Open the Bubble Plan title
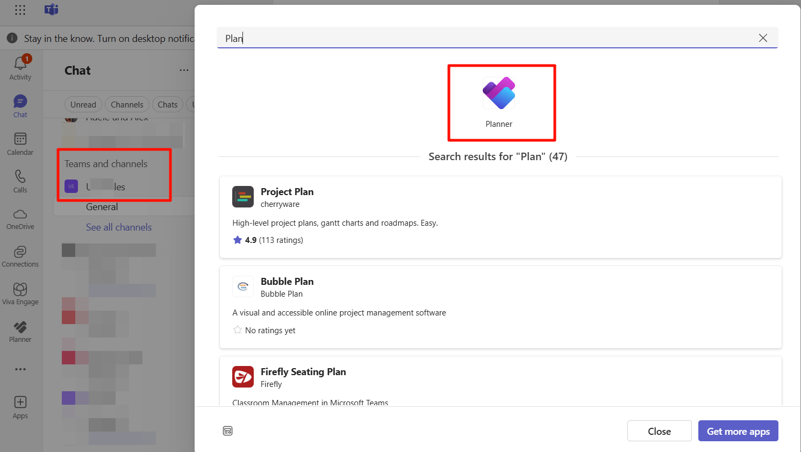This screenshot has width=801, height=452. pos(287,282)
